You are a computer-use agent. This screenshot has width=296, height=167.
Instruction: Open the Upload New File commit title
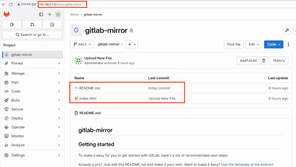tap(98, 58)
